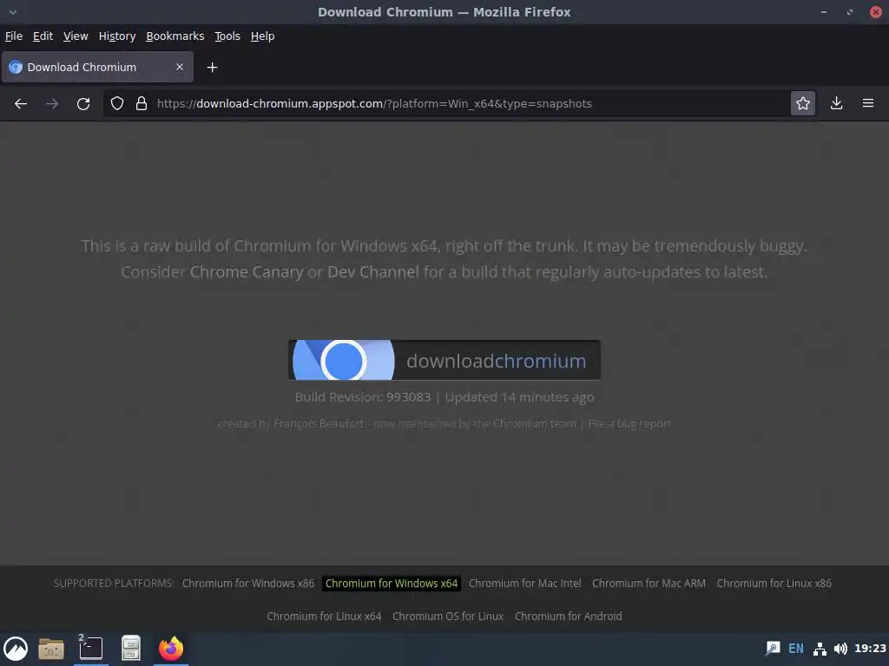Open the file cabinet taskbar icon
The width and height of the screenshot is (889, 666).
click(x=131, y=649)
